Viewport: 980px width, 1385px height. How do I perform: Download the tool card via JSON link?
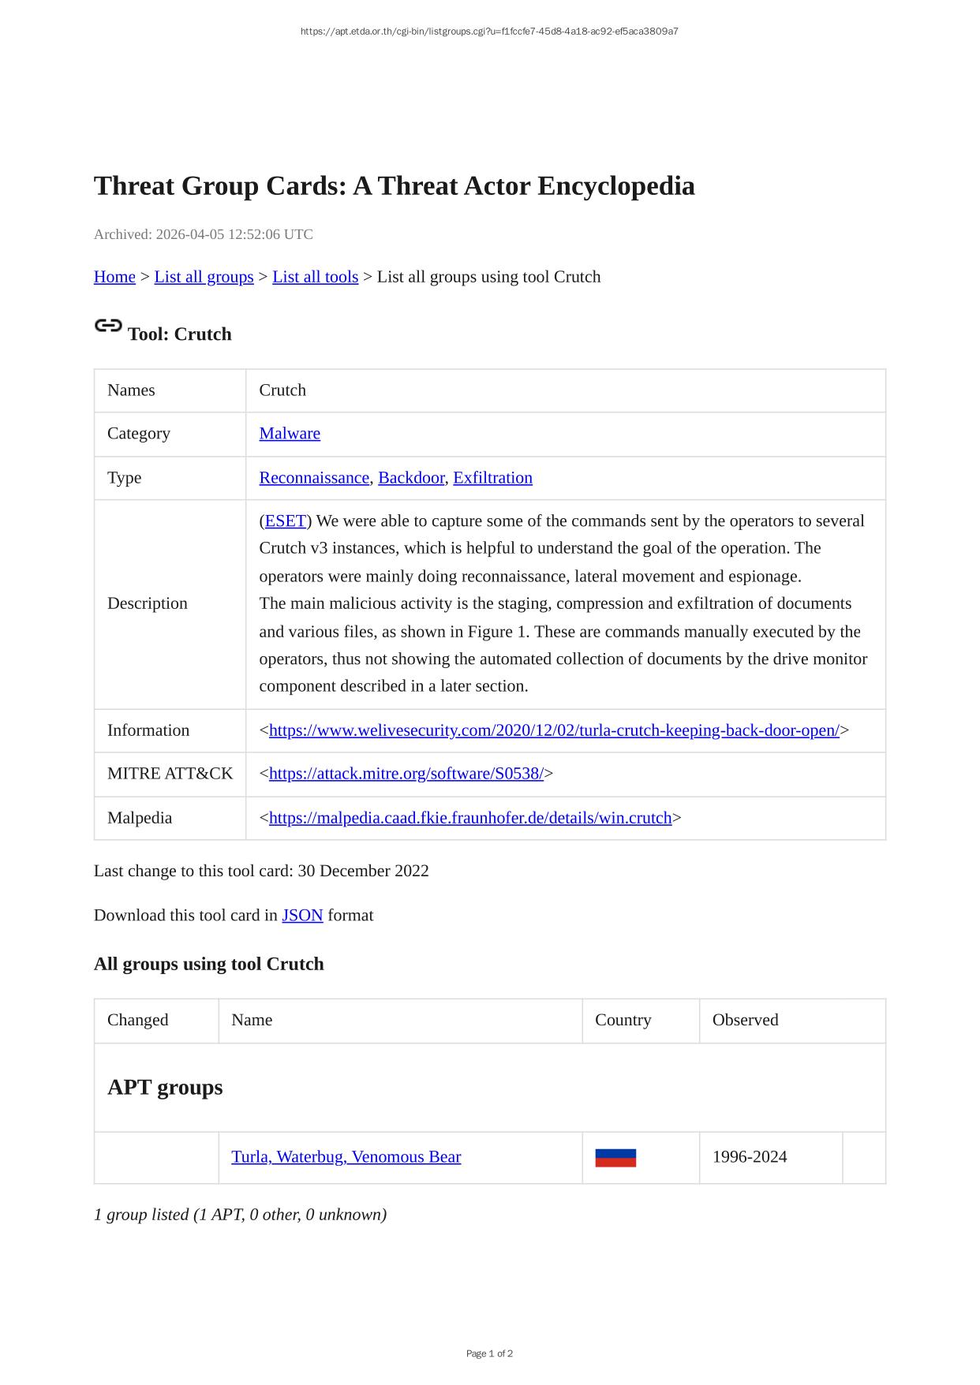pos(302,915)
